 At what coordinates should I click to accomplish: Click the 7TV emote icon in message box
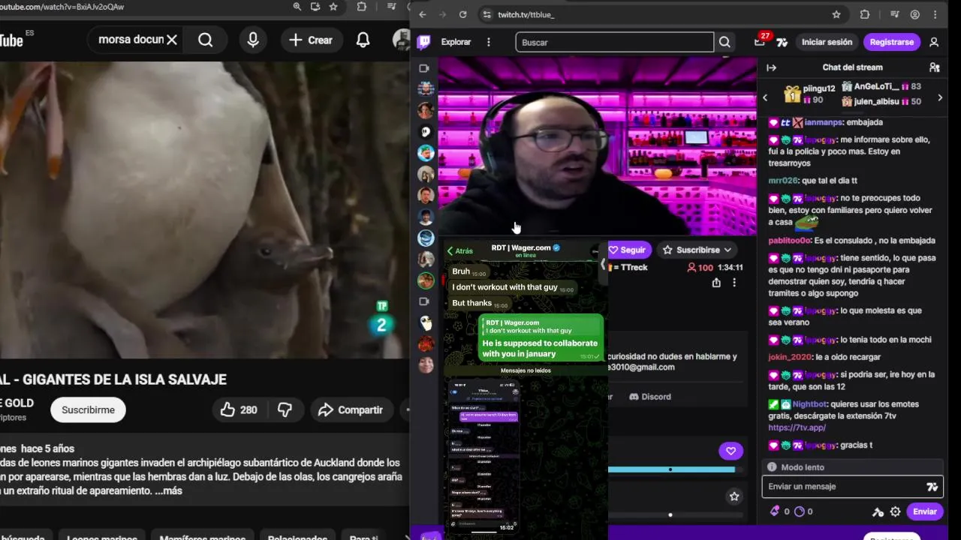932,487
